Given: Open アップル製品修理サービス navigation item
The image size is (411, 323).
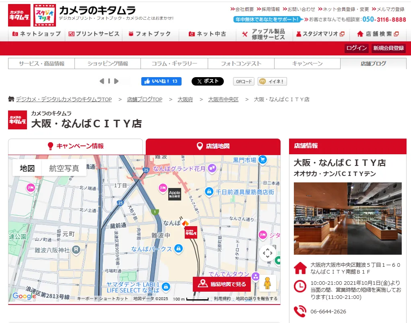Looking at the screenshot, I should (264, 34).
